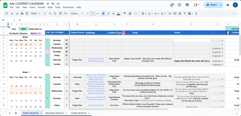Open the Name box dropdown arrow
The image size is (241, 116).
coord(14,20)
